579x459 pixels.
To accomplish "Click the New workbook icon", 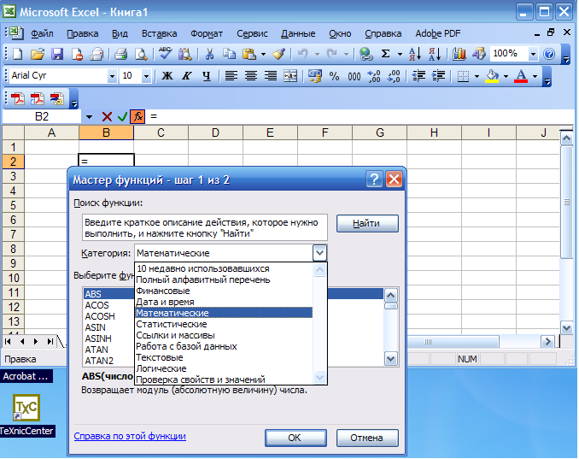I will coord(17,55).
